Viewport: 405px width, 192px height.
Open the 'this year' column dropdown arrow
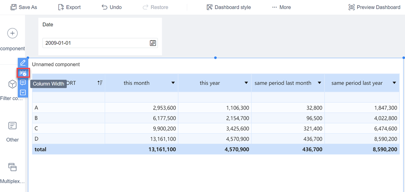click(246, 83)
